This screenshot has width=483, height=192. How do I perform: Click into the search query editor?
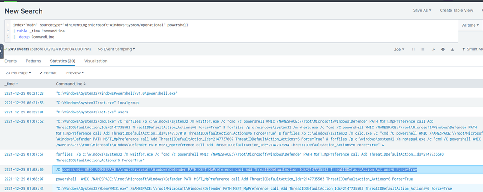coord(231,31)
